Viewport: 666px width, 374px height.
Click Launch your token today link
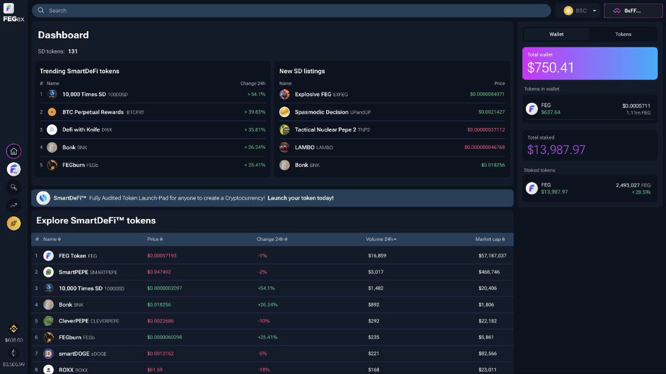[x=300, y=197]
